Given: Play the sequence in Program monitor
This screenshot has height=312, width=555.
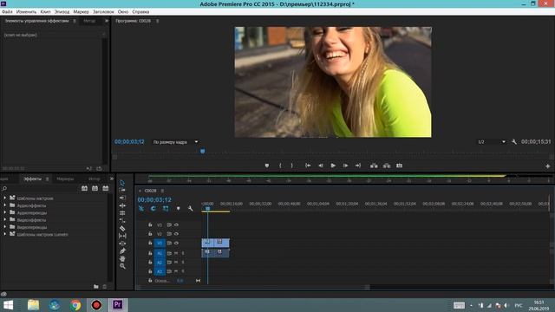Looking at the screenshot, I should point(333,166).
